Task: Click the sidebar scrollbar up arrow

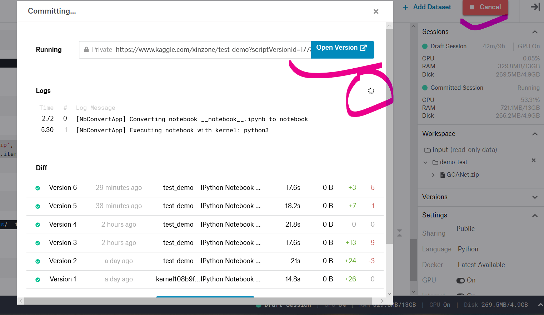Action: pyautogui.click(x=414, y=26)
